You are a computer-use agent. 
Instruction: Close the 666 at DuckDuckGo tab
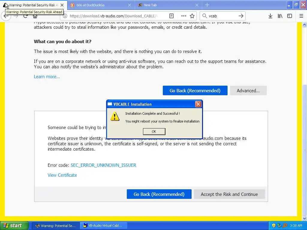[x=130, y=5]
